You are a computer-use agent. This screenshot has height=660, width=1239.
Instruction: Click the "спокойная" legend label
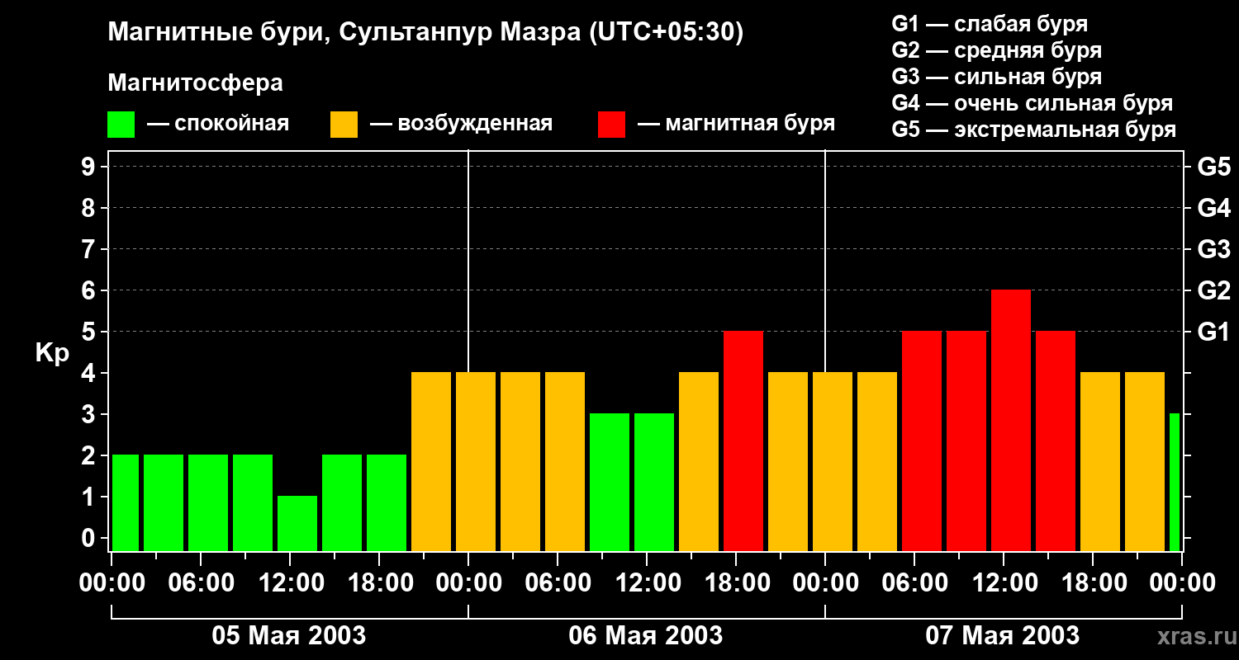pyautogui.click(x=232, y=125)
